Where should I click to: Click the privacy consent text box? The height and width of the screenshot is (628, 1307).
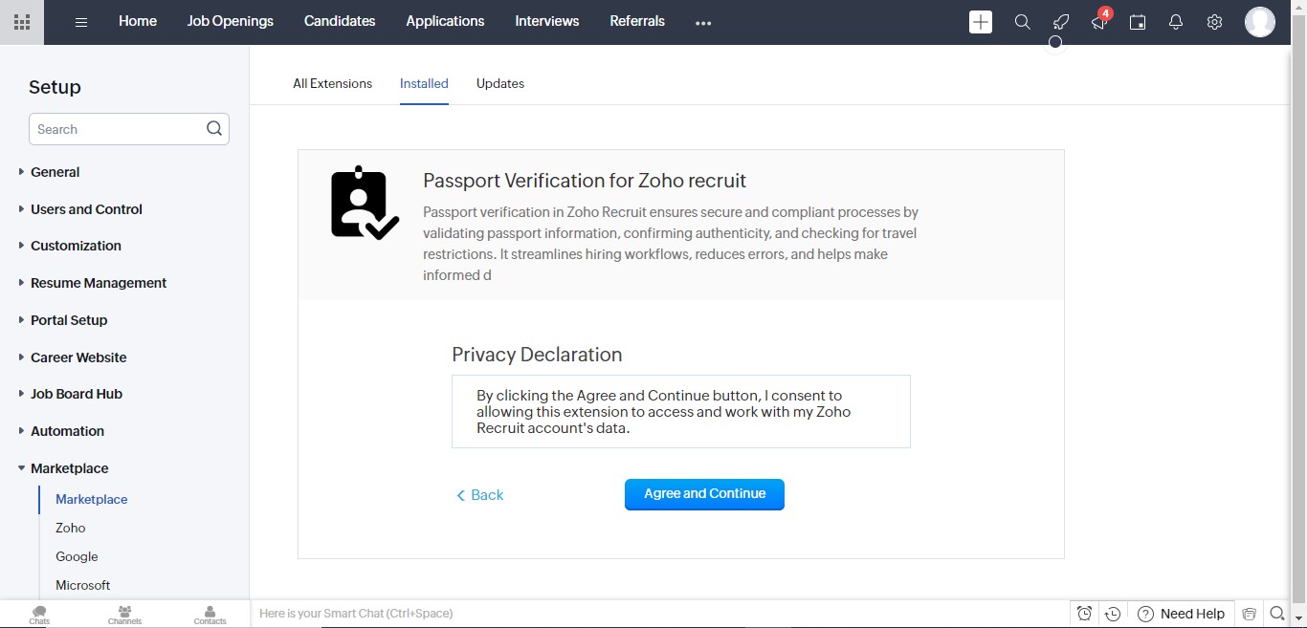click(x=681, y=411)
